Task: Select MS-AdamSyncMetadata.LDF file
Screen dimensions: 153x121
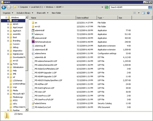Action: [x=47, y=69]
